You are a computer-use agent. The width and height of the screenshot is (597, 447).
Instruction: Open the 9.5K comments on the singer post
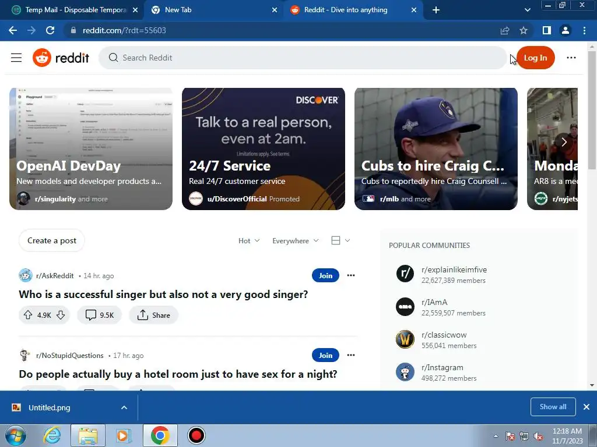point(99,315)
